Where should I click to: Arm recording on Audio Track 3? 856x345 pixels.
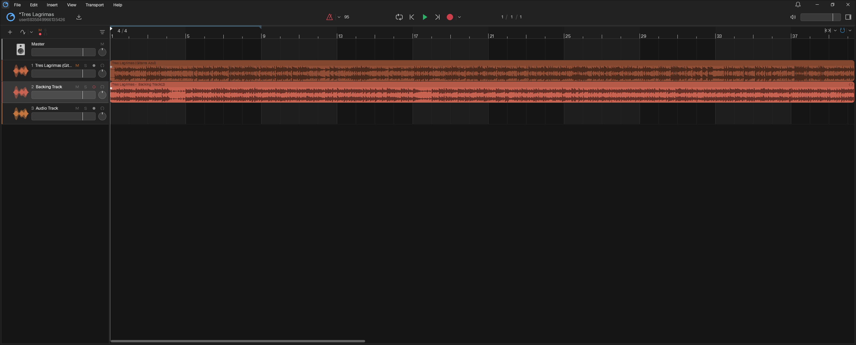[x=94, y=108]
